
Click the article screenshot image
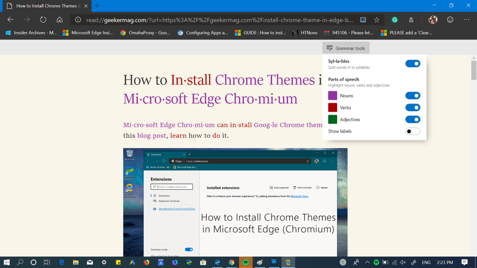[235, 202]
